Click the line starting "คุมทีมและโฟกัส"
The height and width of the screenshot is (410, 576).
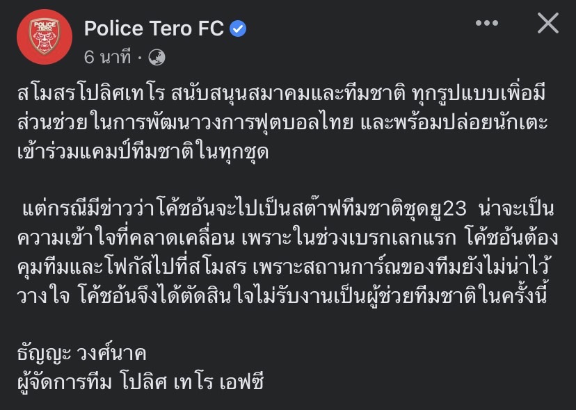(x=283, y=266)
